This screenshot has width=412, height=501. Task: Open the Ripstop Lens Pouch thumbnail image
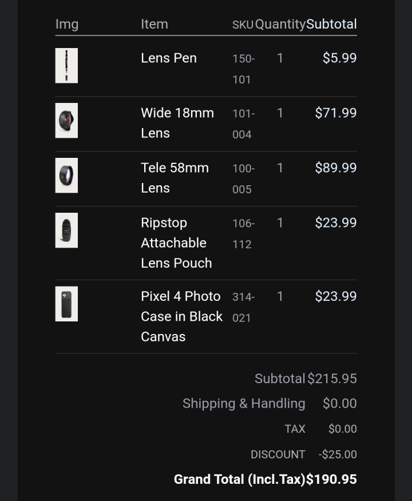tap(66, 230)
